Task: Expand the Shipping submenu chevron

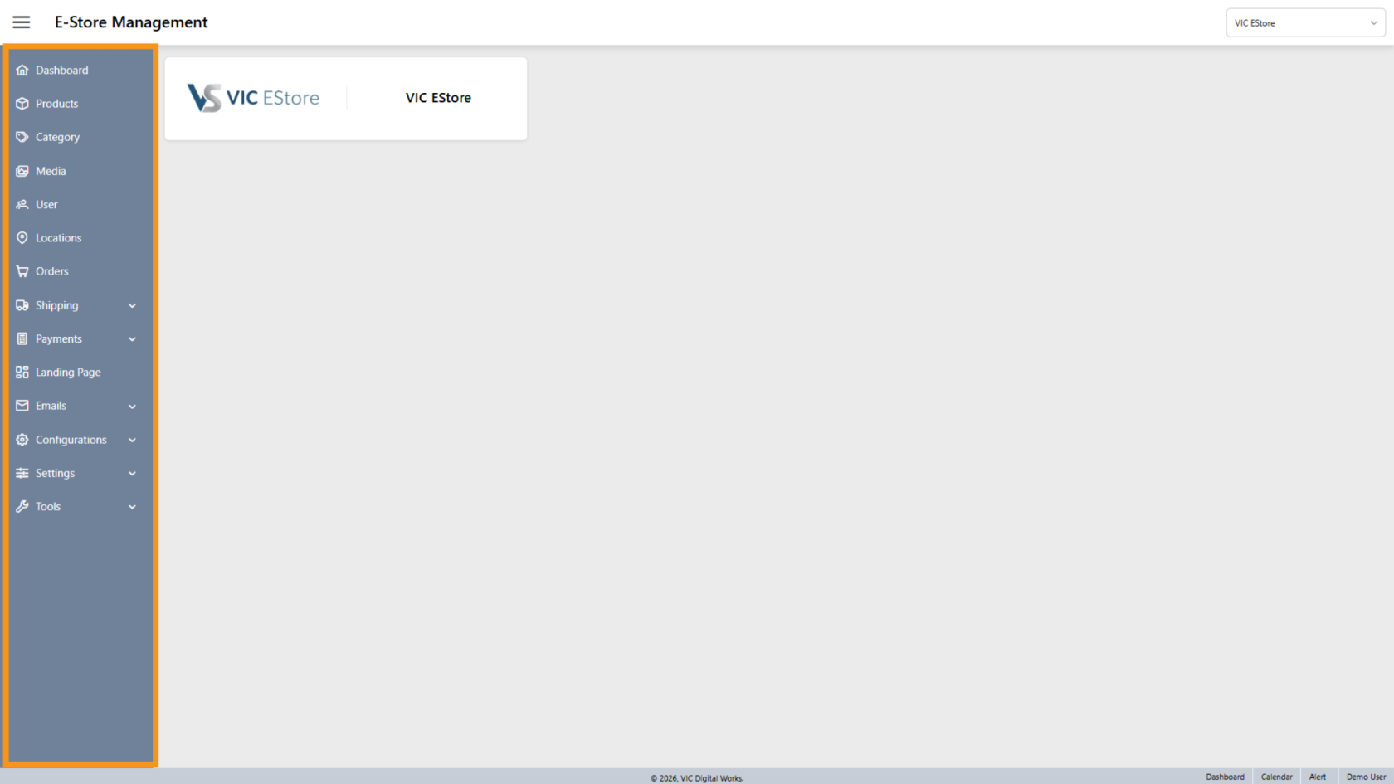Action: [132, 306]
